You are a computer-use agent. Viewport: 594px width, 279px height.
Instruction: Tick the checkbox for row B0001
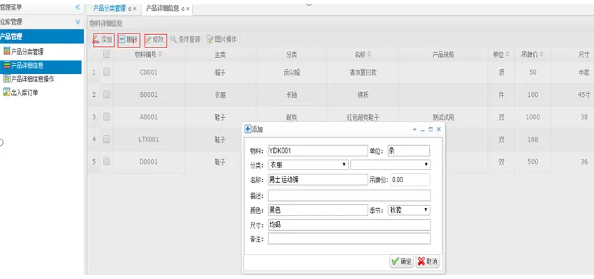[107, 93]
